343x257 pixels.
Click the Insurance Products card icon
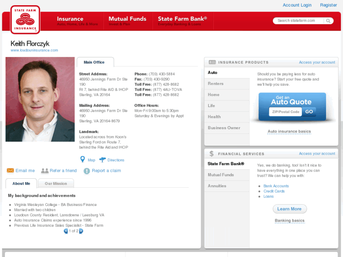tap(212, 62)
